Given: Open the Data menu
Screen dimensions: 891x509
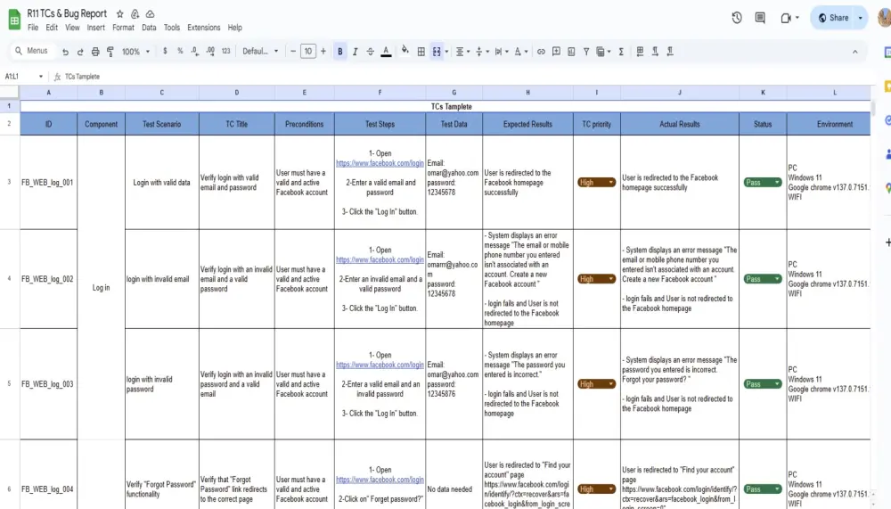Looking at the screenshot, I should 149,28.
